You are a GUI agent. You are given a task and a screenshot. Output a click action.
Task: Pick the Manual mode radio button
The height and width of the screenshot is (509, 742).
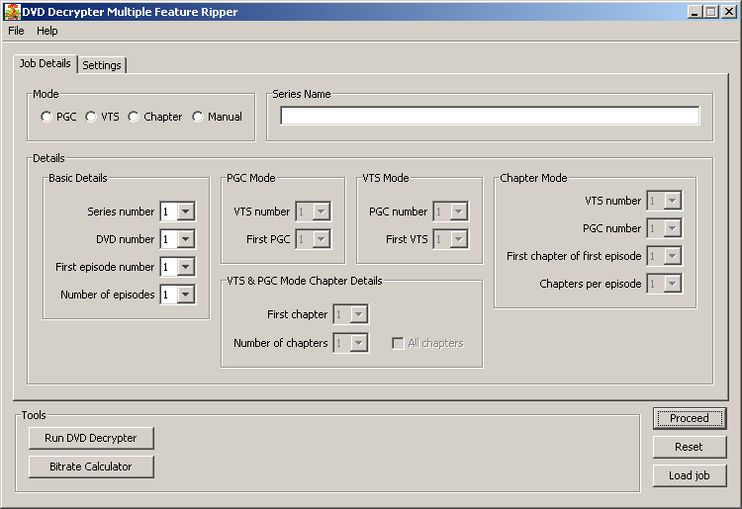pyautogui.click(x=198, y=117)
